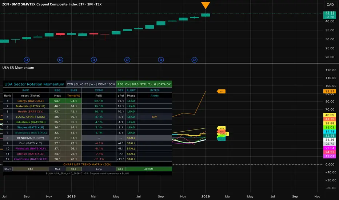Screen dimensions: 339x200
Task: Click the Health (BATS:XLV) row
Action: (x=87, y=111)
